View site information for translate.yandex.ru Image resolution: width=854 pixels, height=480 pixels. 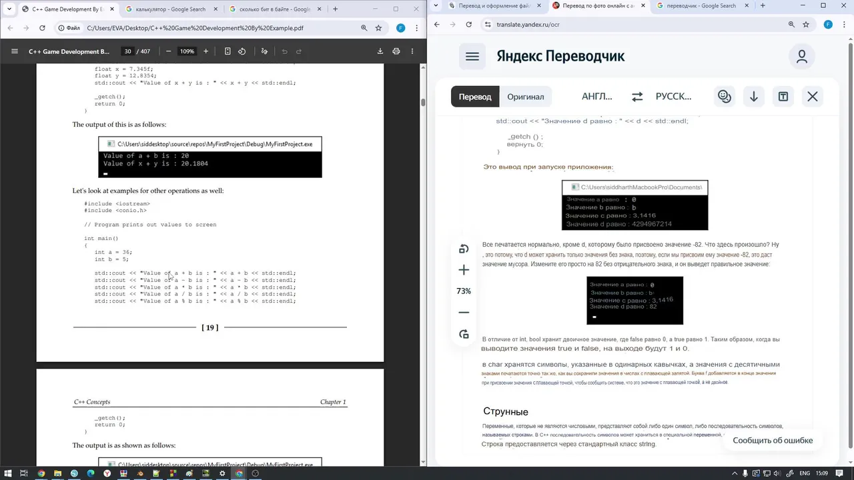(x=487, y=24)
